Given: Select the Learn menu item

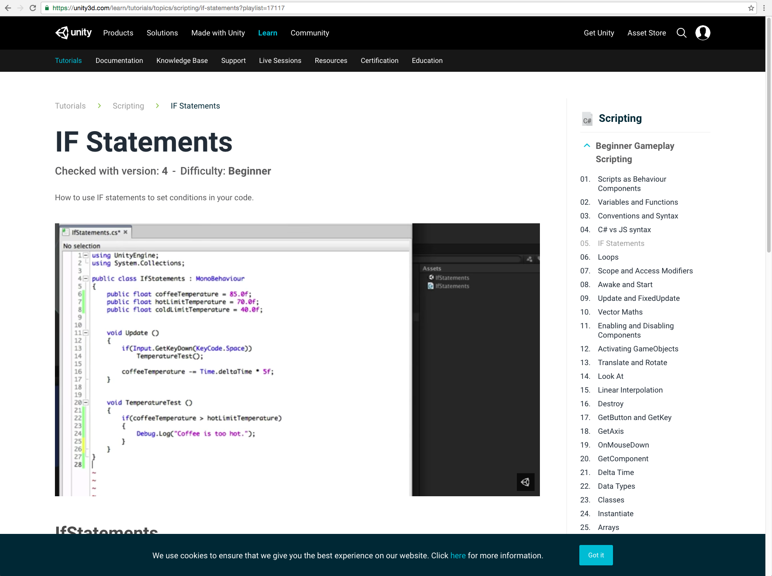Looking at the screenshot, I should (x=268, y=33).
